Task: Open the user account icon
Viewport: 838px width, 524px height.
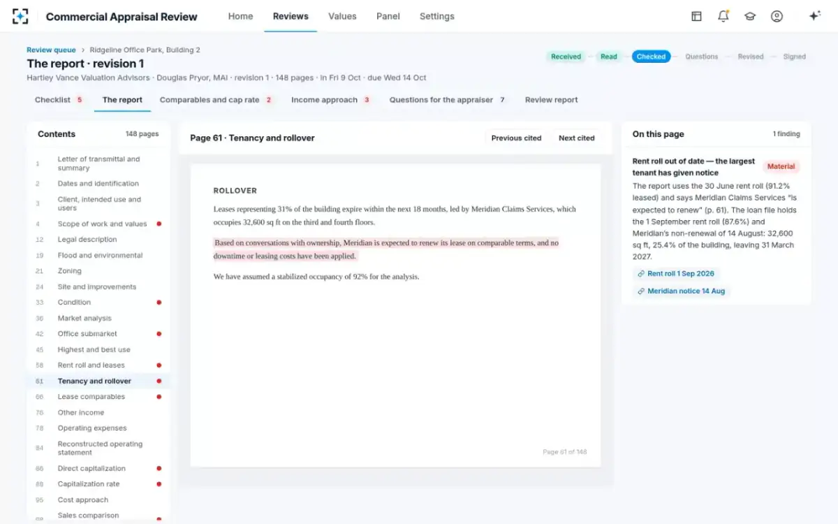Action: click(x=777, y=16)
